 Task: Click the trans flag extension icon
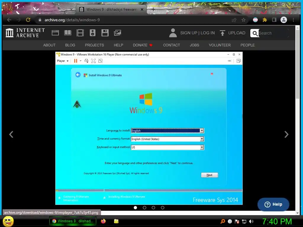(255, 20)
